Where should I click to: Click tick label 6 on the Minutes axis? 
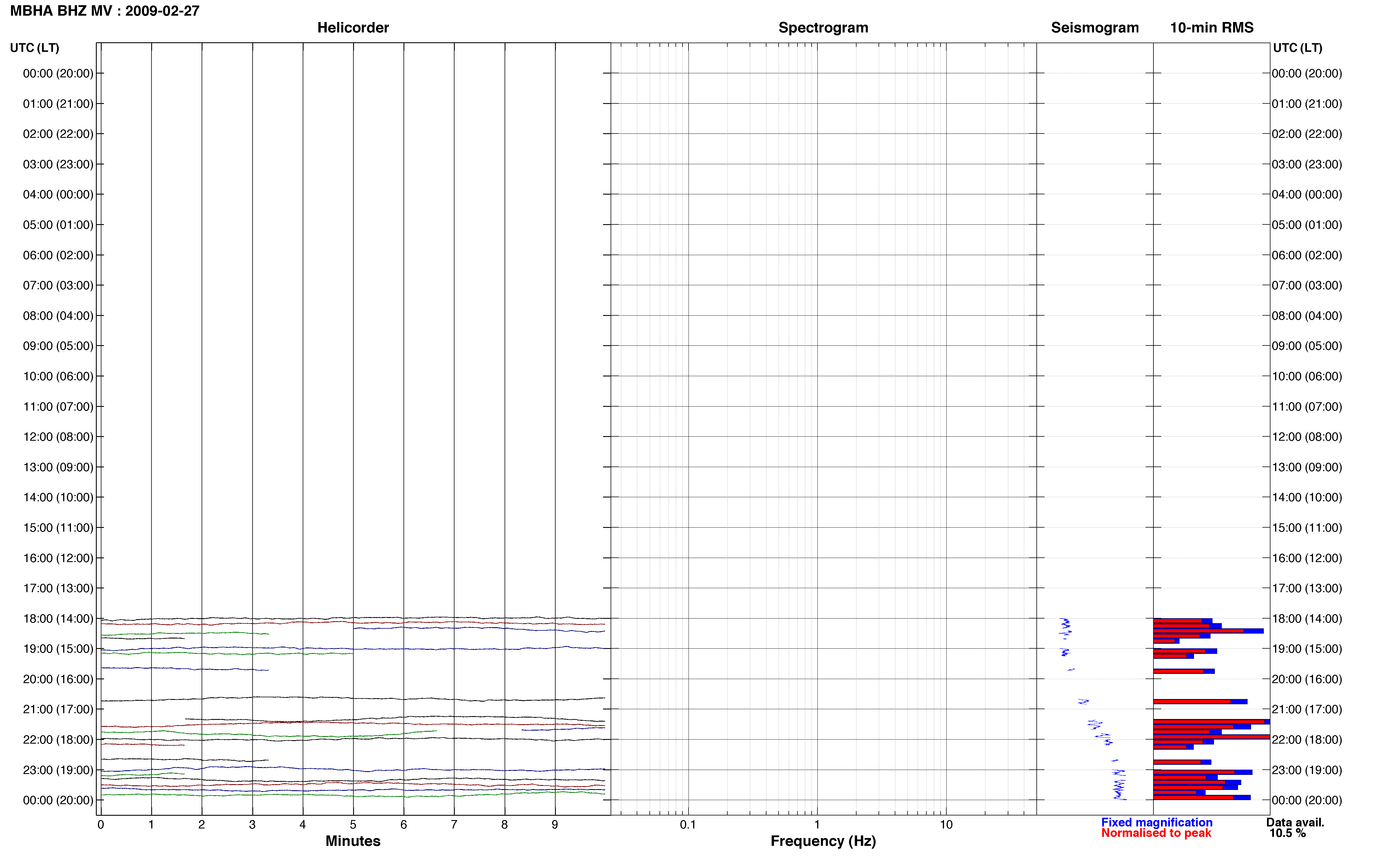click(x=403, y=824)
